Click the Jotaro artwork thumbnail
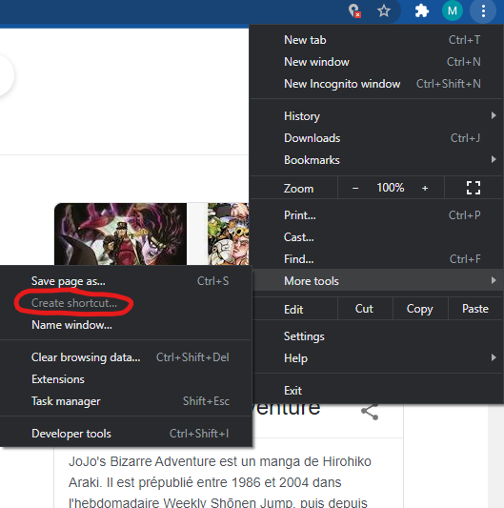Image resolution: width=504 pixels, height=508 pixels. 120,234
